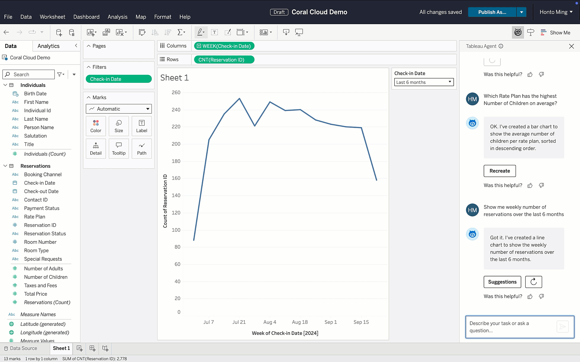Click the Swap Rows and Columns icon
Viewport: 580px width, 362px height.
click(142, 32)
